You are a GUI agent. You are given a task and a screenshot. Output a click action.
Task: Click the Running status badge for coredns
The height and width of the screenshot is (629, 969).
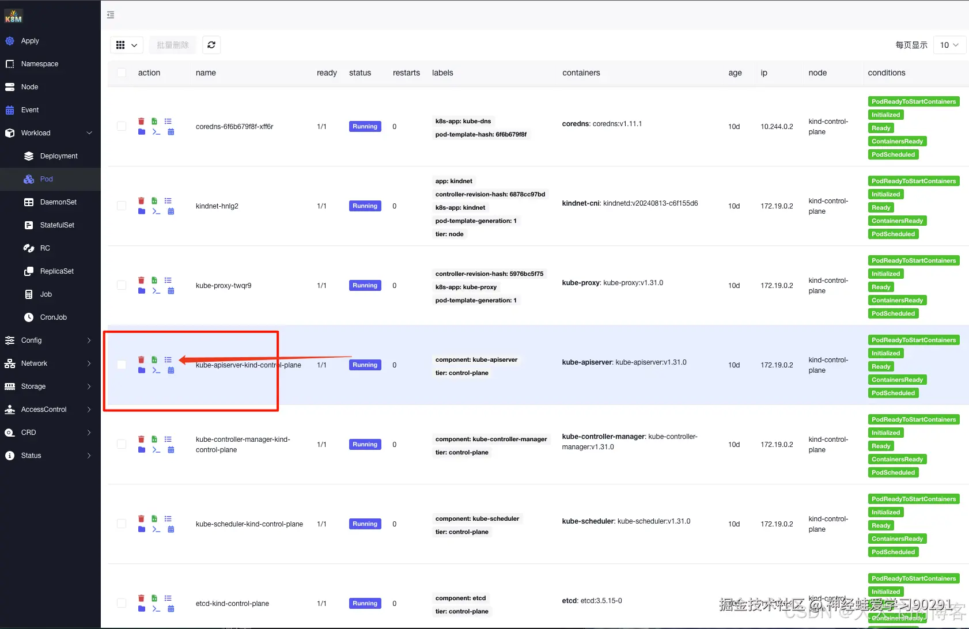pos(365,127)
